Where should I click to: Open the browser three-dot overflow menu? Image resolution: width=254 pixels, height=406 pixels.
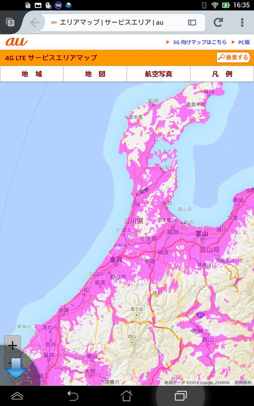point(242,22)
